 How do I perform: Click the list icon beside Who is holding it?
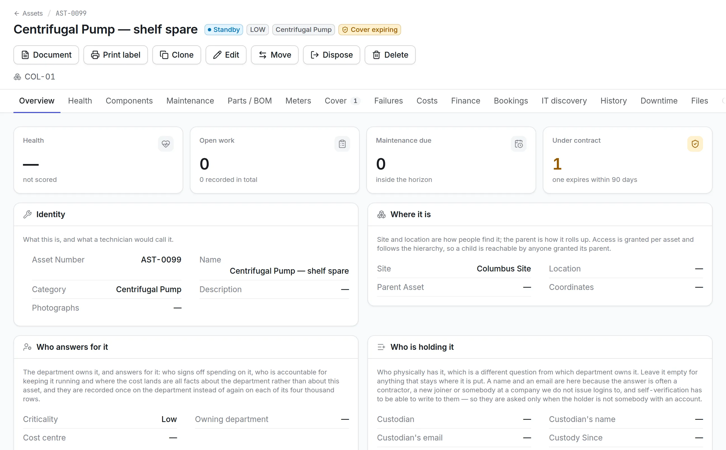pos(381,347)
